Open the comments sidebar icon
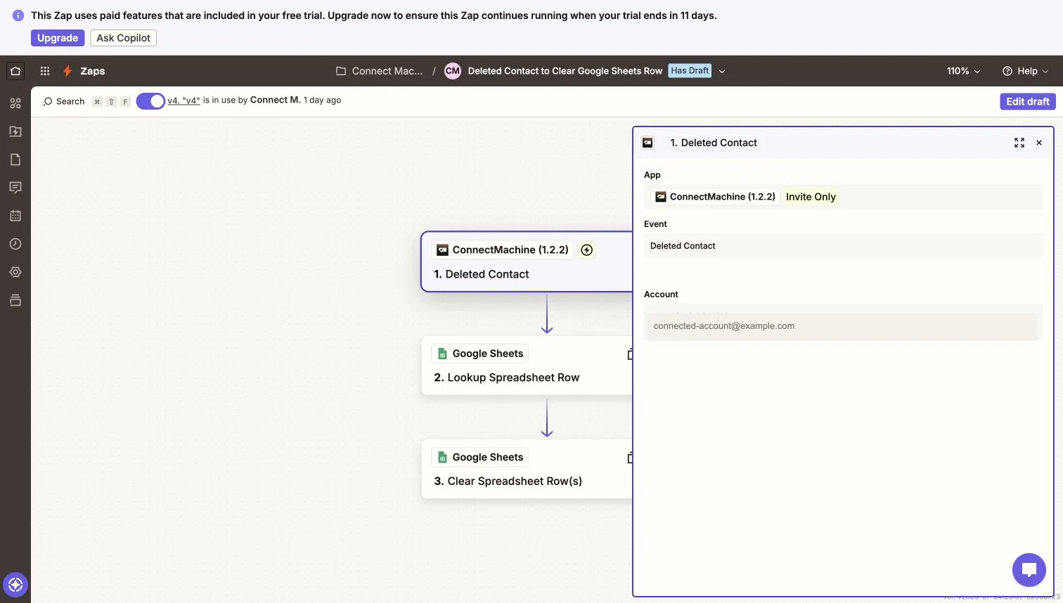 [15, 188]
